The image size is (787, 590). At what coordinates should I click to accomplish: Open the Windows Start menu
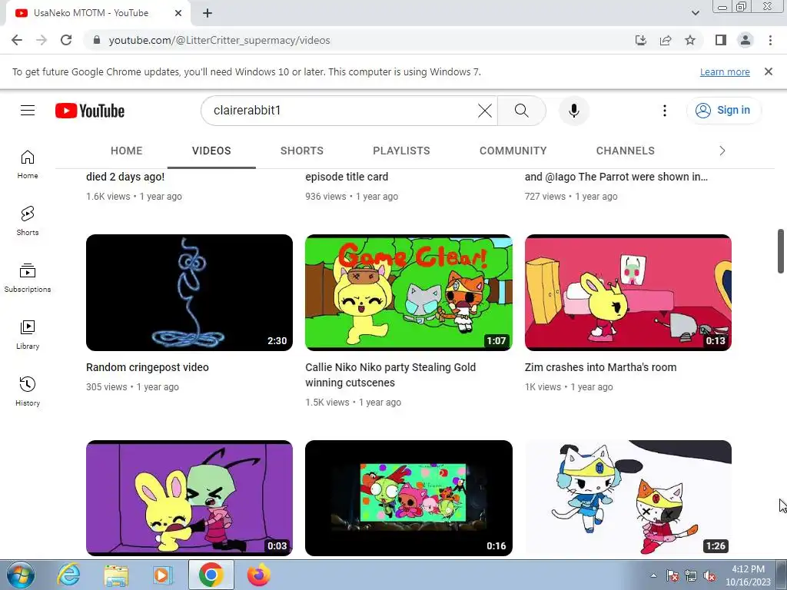click(21, 575)
